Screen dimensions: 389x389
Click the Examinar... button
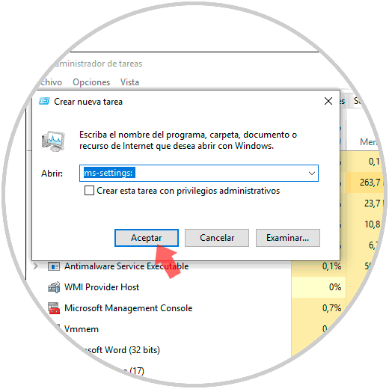288,238
